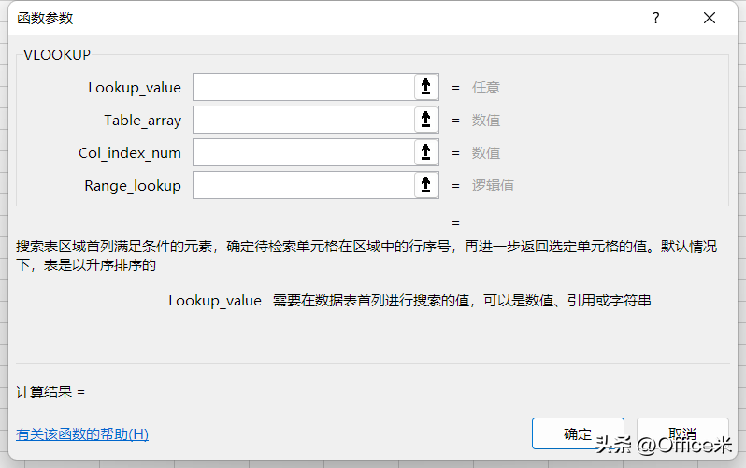The width and height of the screenshot is (746, 468).
Task: Open help with the question mark icon
Action: coord(656,18)
